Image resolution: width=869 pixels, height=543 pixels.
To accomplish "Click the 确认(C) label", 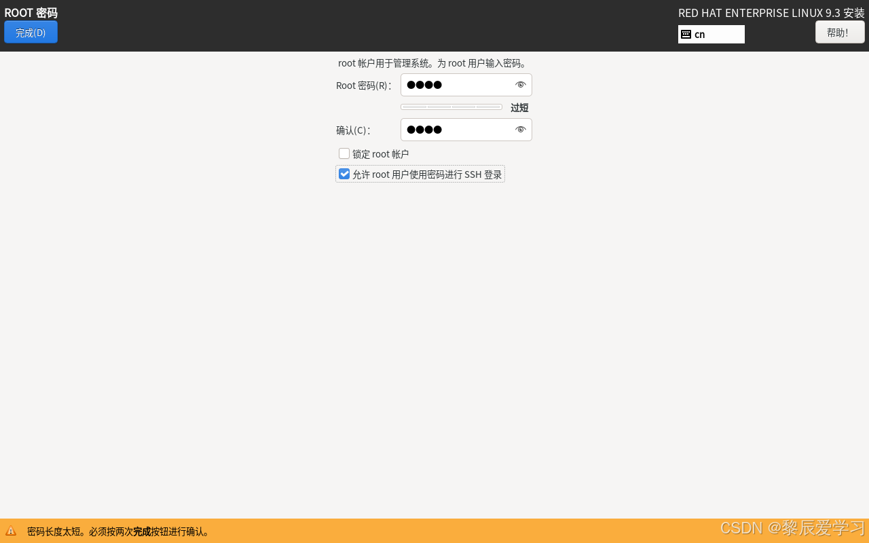I will tap(353, 130).
